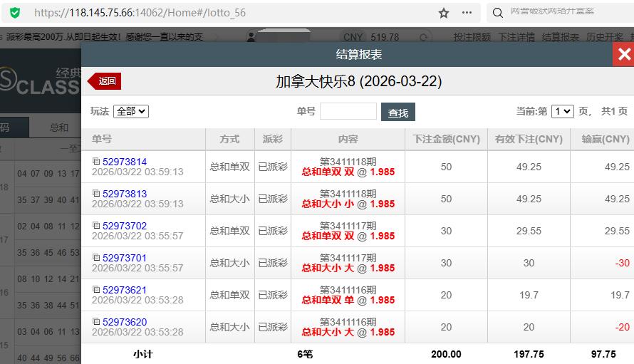
Task: Click the copy icon beside order 52973621
Action: (96, 290)
